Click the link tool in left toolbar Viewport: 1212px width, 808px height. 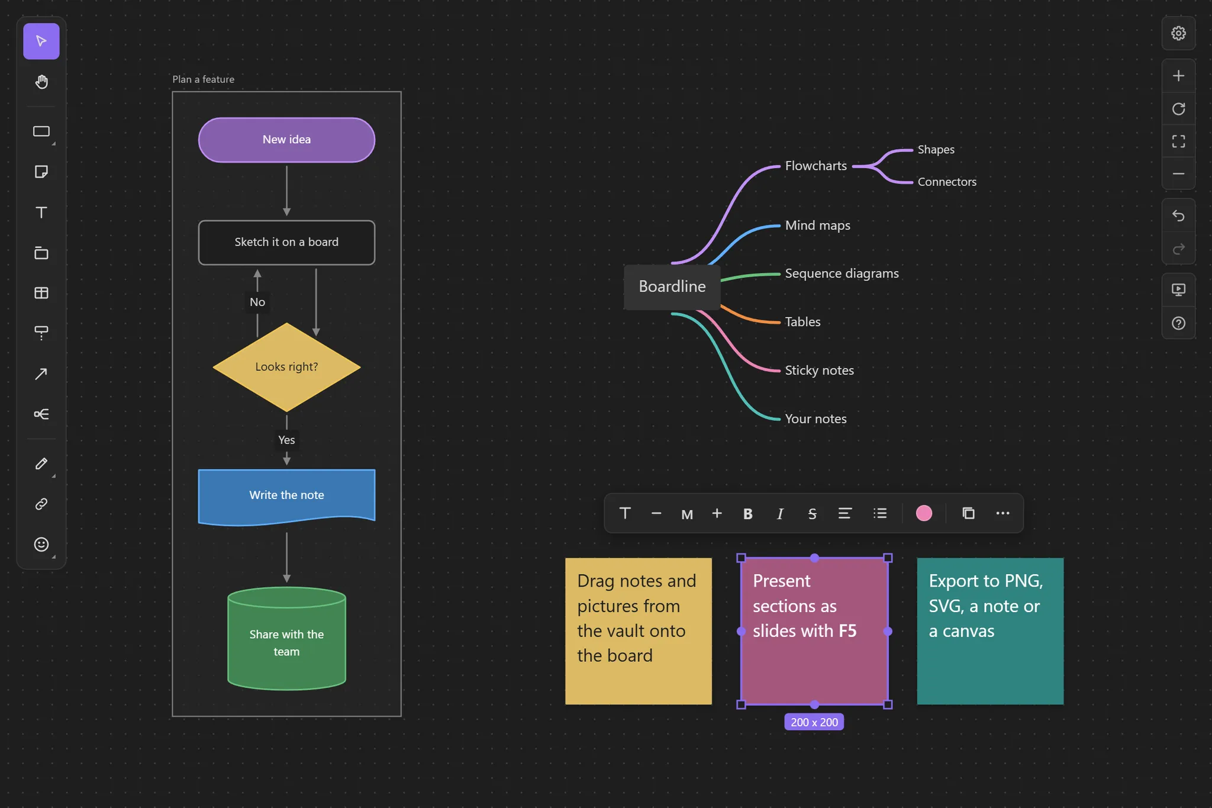pos(41,504)
